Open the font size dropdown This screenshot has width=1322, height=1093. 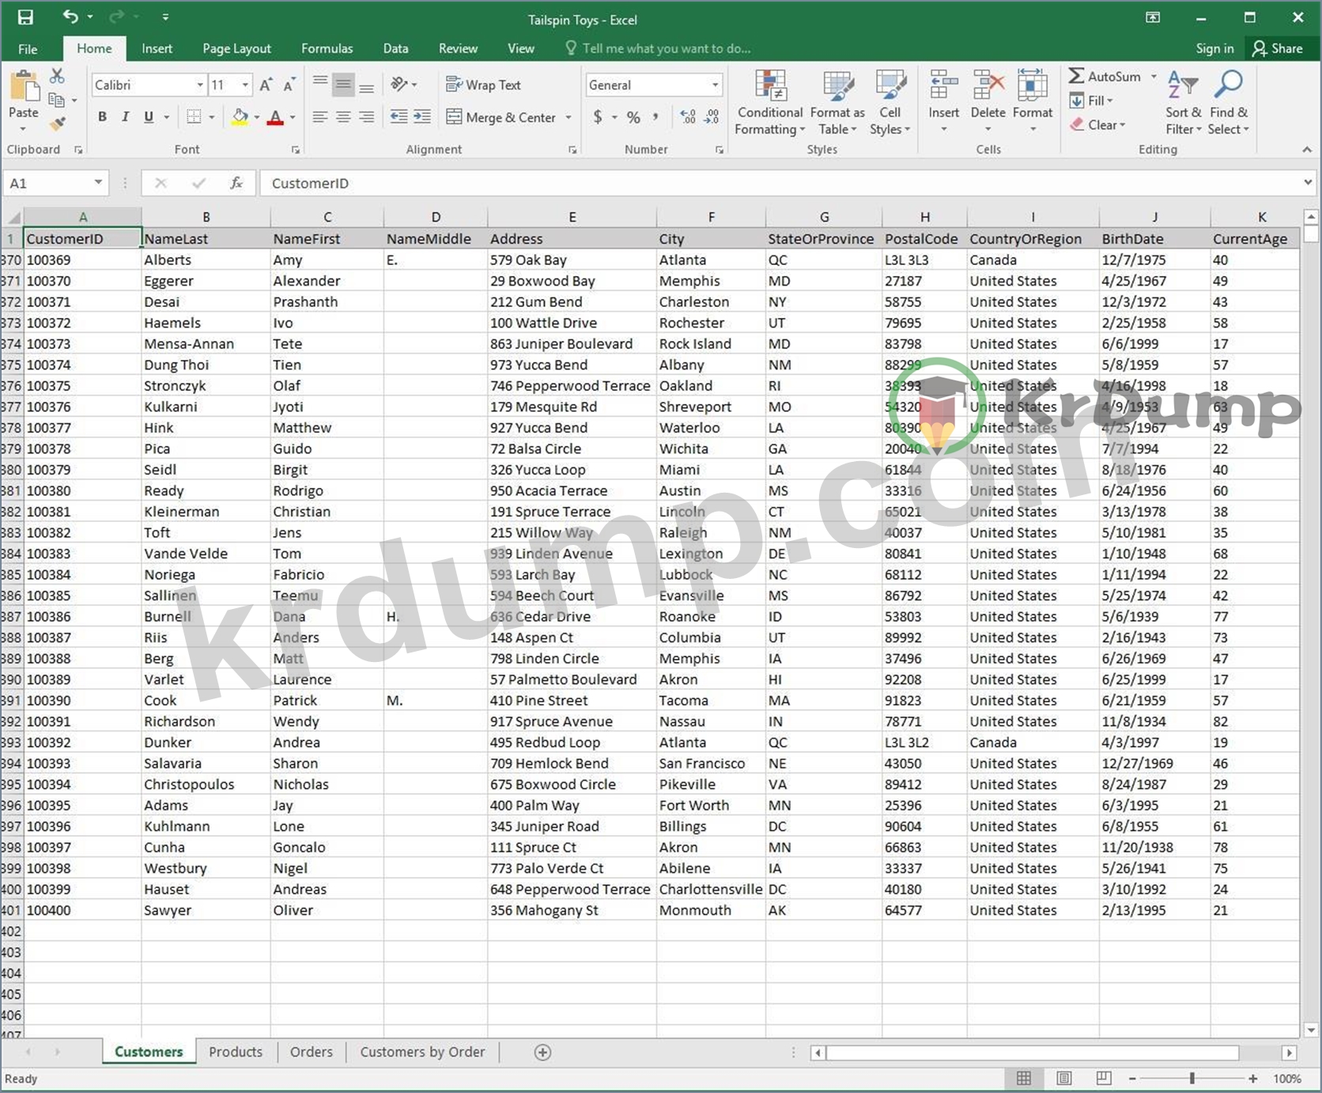pyautogui.click(x=245, y=85)
